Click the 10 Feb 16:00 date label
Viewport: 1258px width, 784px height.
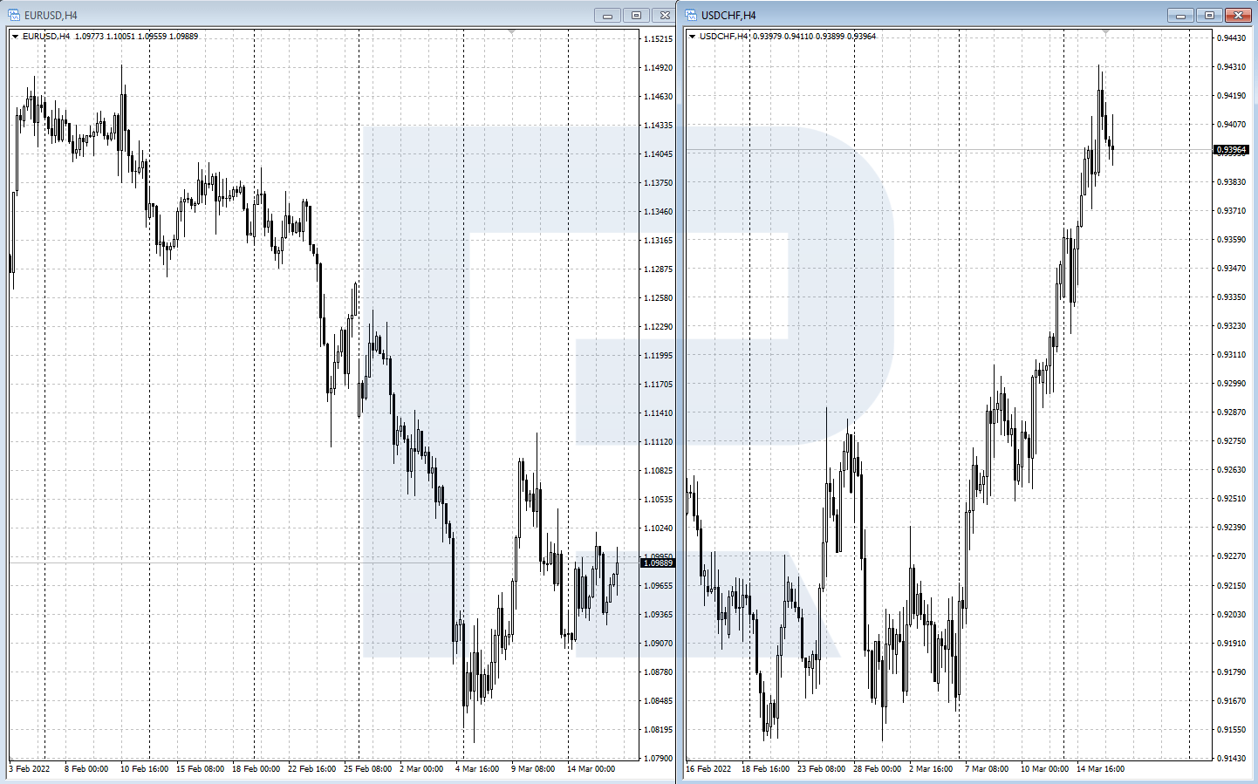[145, 769]
